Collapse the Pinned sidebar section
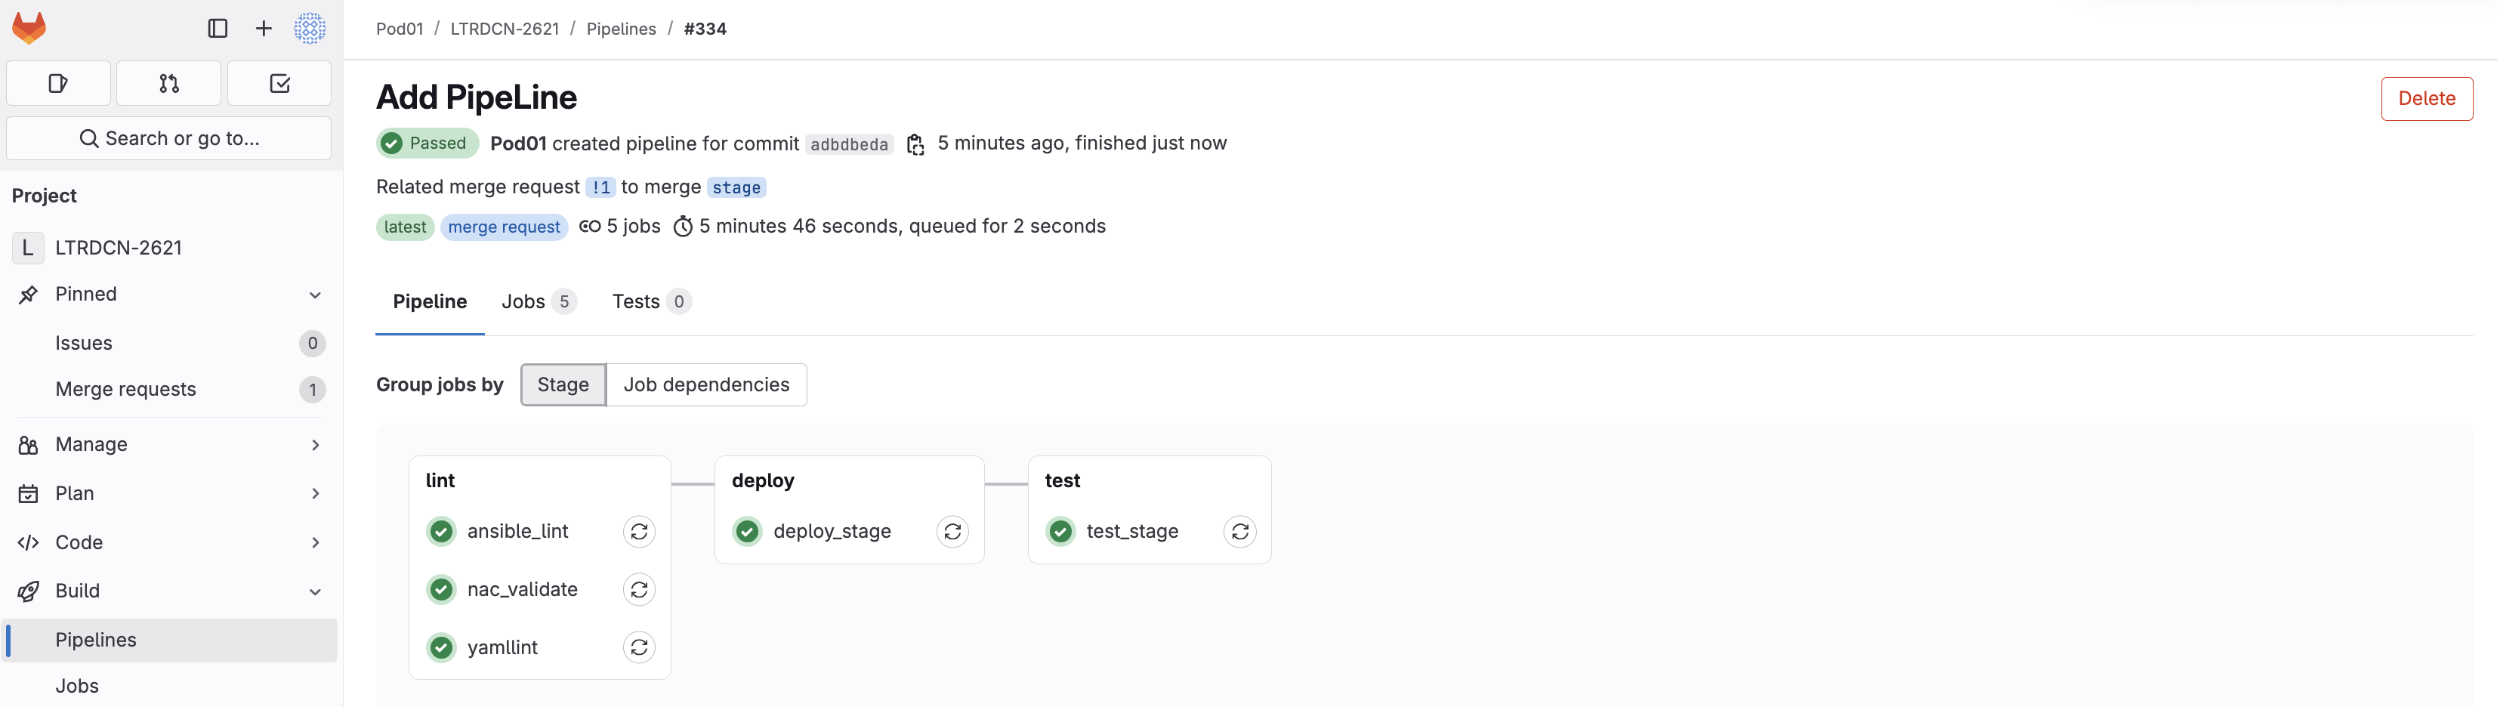The width and height of the screenshot is (2497, 707). click(314, 295)
